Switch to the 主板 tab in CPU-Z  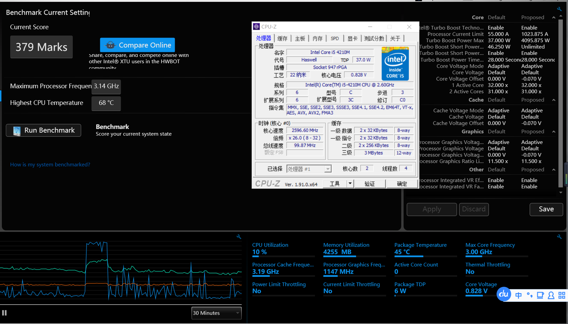pos(300,38)
